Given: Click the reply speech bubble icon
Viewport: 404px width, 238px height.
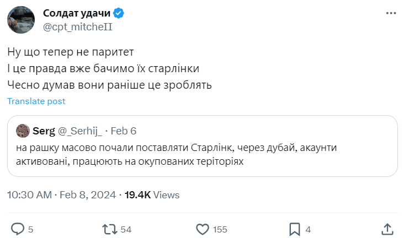Looking at the screenshot, I should 18,229.
